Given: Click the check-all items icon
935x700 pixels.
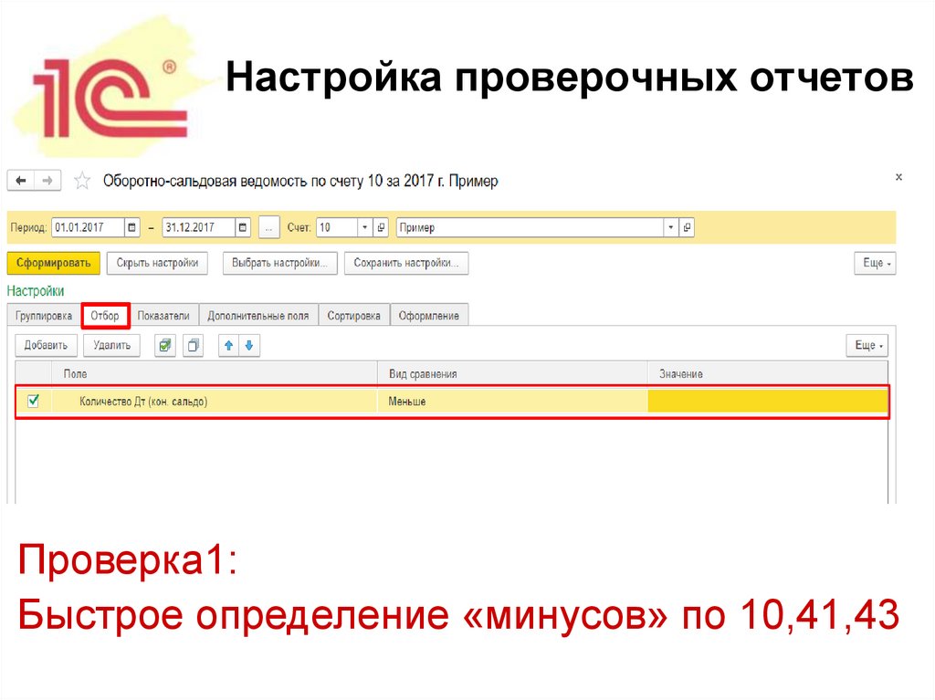Looking at the screenshot, I should coord(164,345).
